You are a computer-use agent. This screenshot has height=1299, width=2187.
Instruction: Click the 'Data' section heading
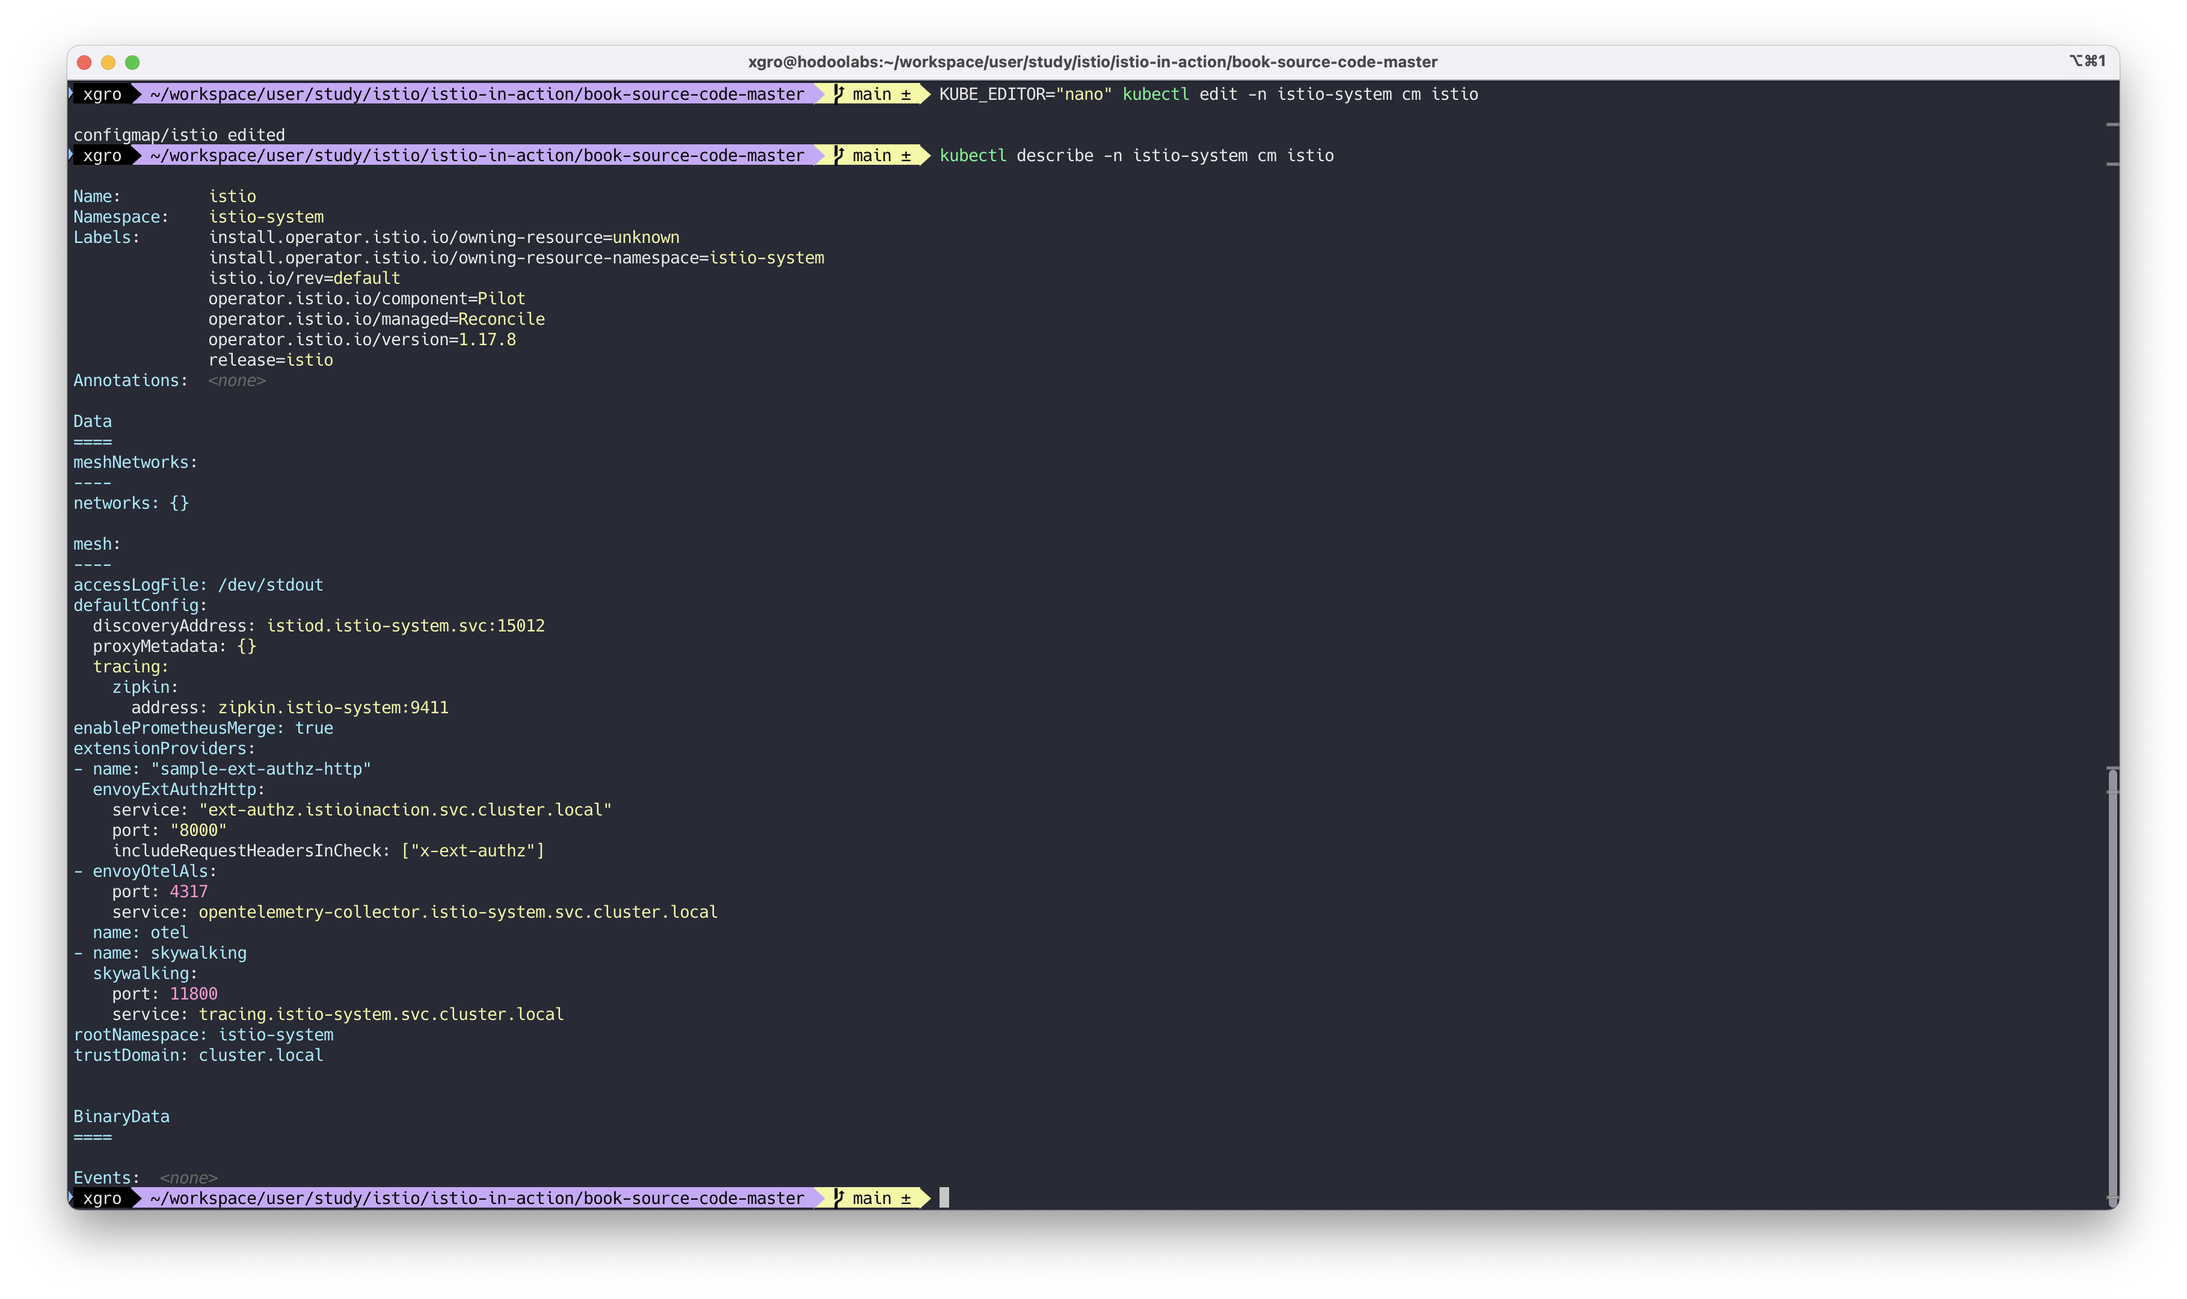point(93,421)
